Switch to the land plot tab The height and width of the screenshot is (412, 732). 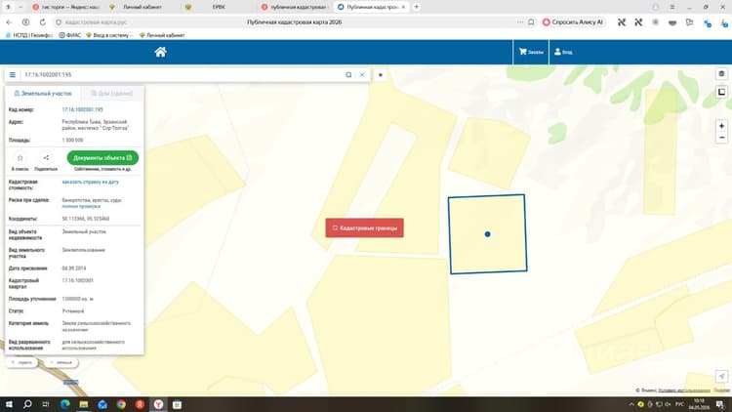(43, 94)
